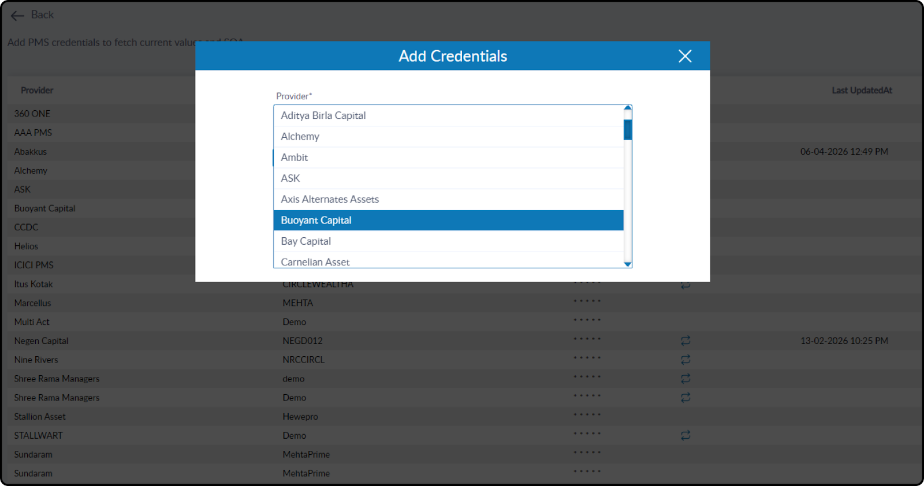Click the 06-04-2026 12:49 PM timestamp
Viewport: 924px width, 486px height.
pyautogui.click(x=844, y=152)
